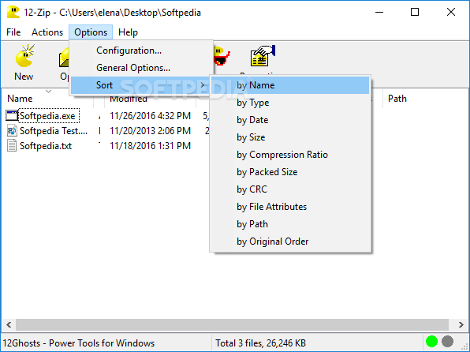Sort files by Size

click(290, 137)
